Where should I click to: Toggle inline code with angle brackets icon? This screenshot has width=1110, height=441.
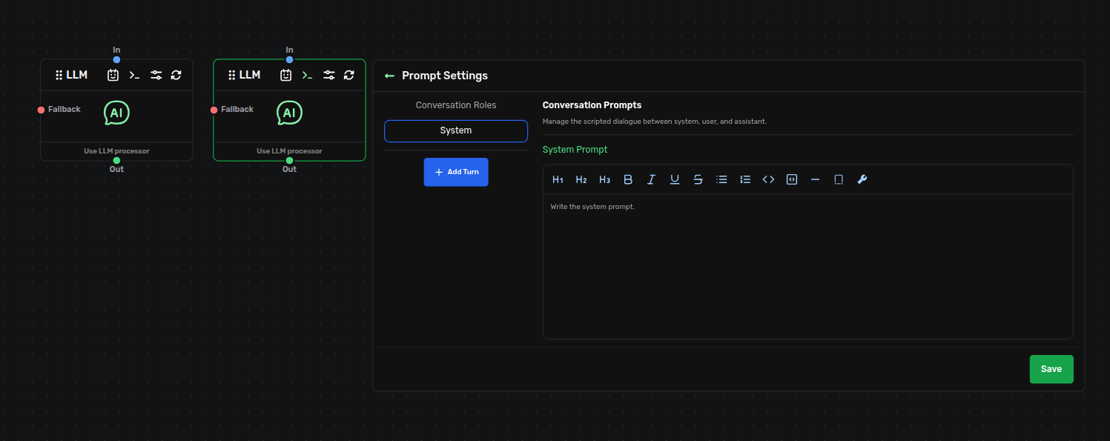click(768, 179)
